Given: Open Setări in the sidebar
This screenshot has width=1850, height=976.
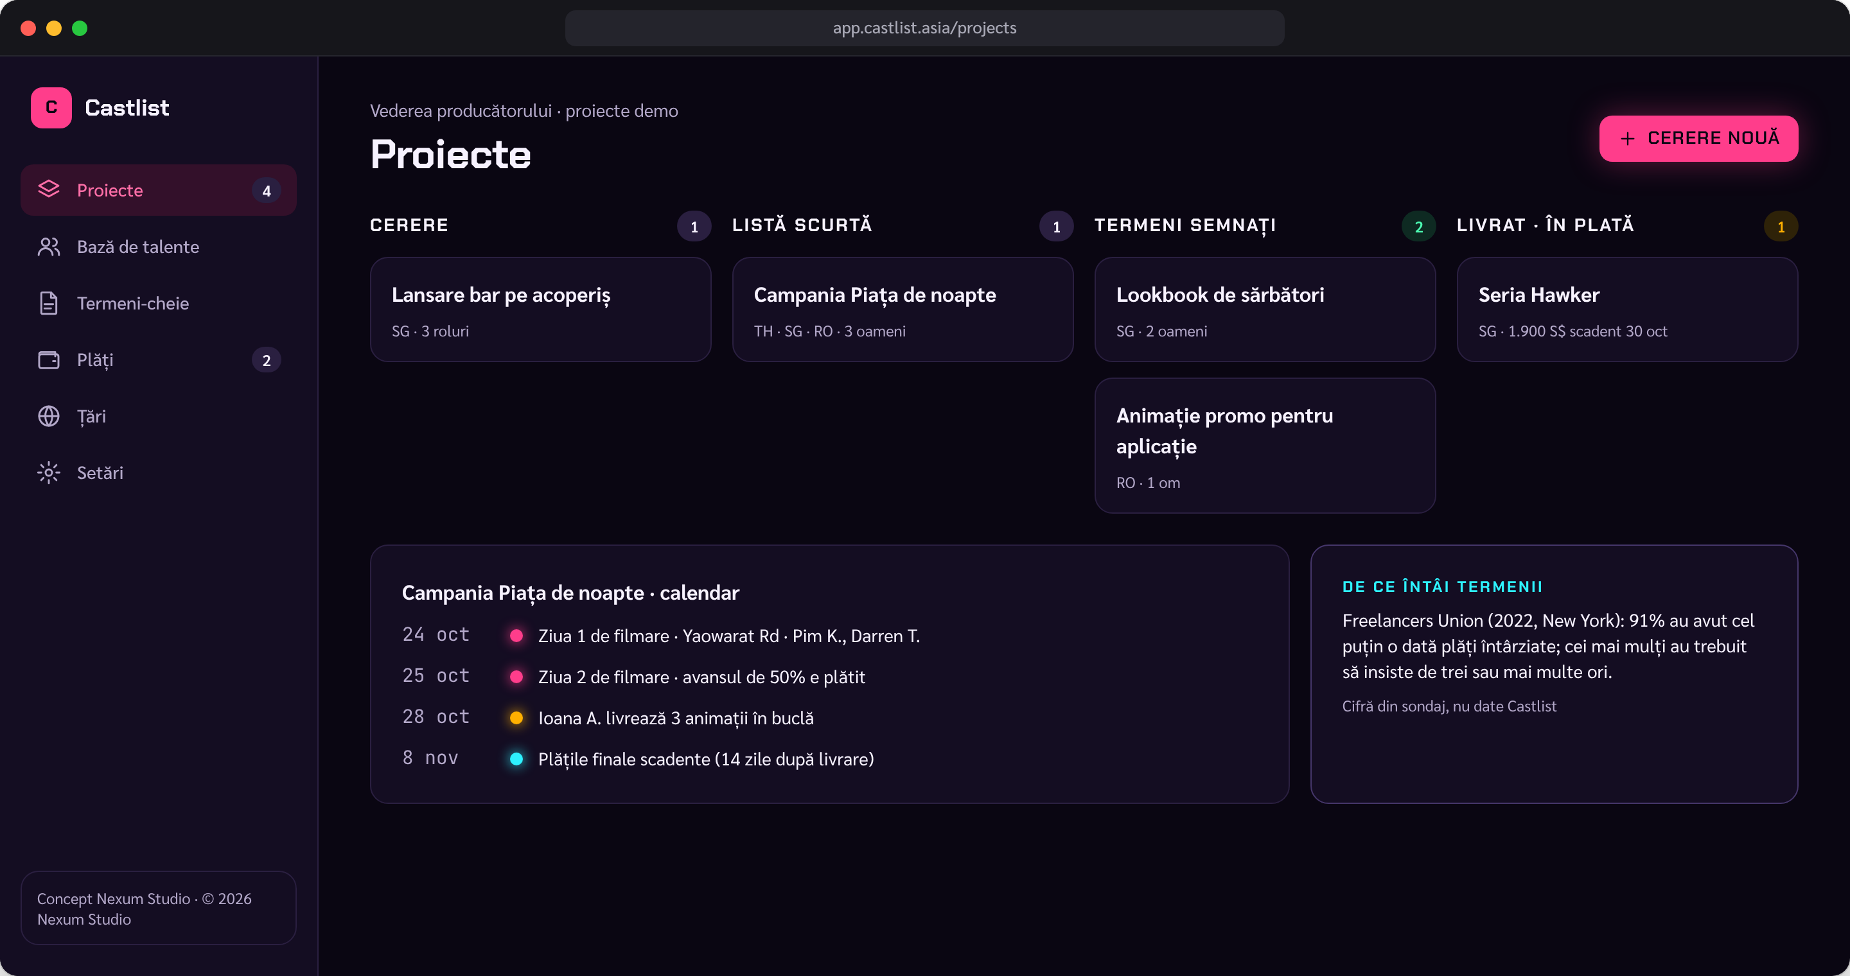Looking at the screenshot, I should pos(158,472).
